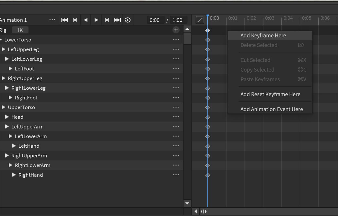Toggle animation looping

tap(128, 20)
